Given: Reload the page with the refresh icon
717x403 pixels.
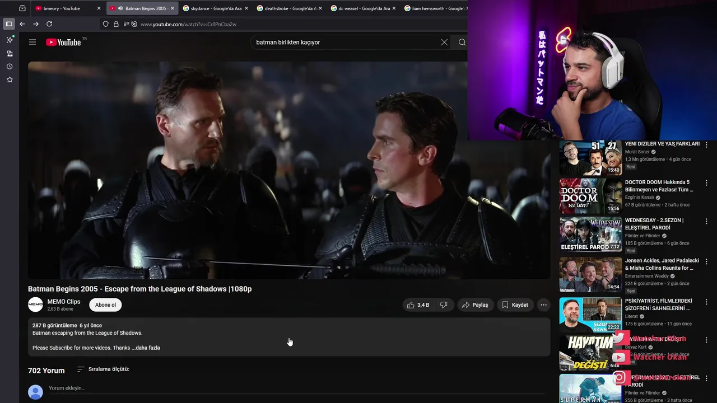Looking at the screenshot, I should click(x=49, y=24).
